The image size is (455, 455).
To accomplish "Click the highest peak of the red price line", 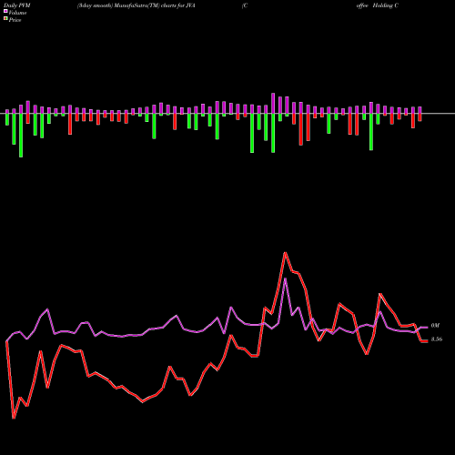I will tap(285, 253).
